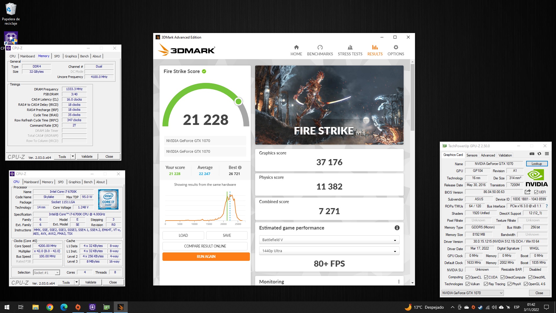Click the volume tray icon
This screenshot has width=556, height=313.
click(x=494, y=307)
